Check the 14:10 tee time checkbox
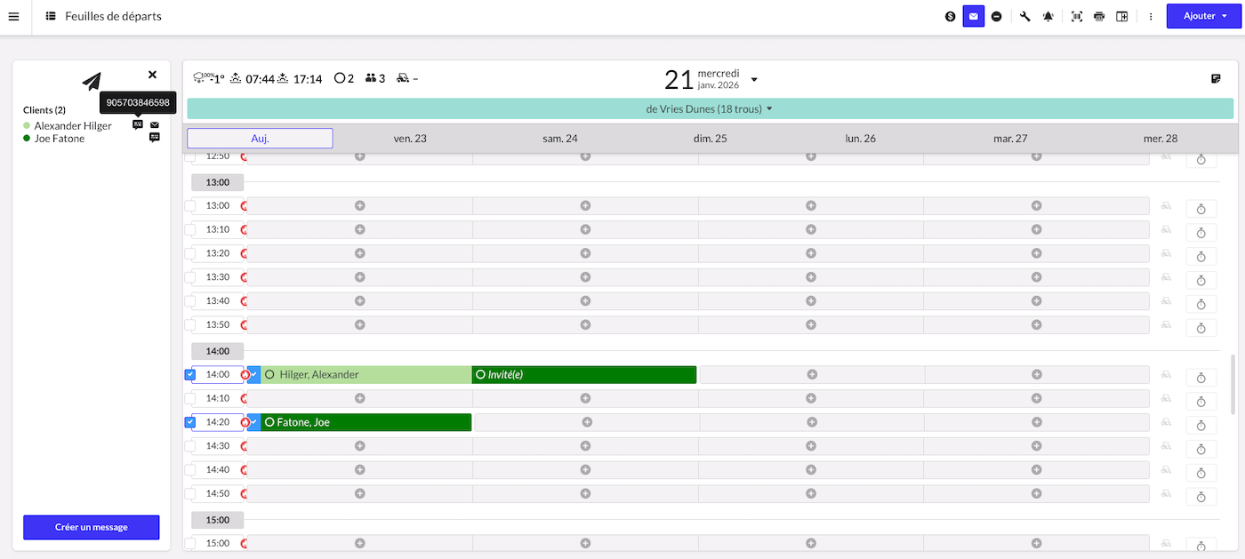Viewport: 1245px width, 559px height. click(189, 398)
